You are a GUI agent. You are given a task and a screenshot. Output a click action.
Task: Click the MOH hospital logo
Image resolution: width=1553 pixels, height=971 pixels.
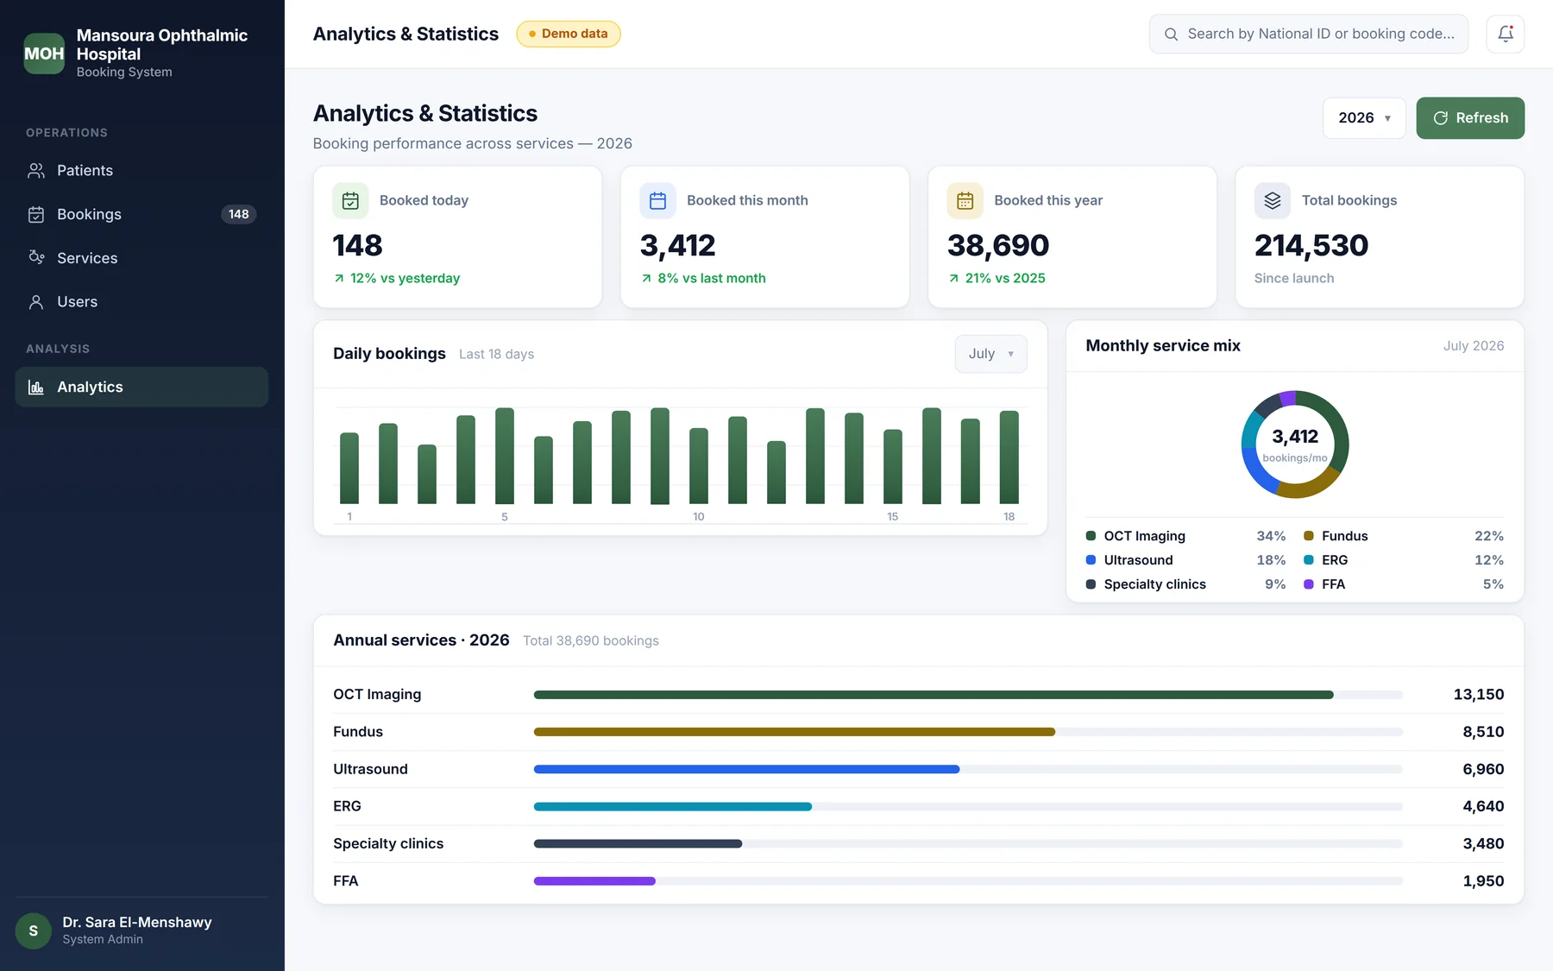(44, 54)
